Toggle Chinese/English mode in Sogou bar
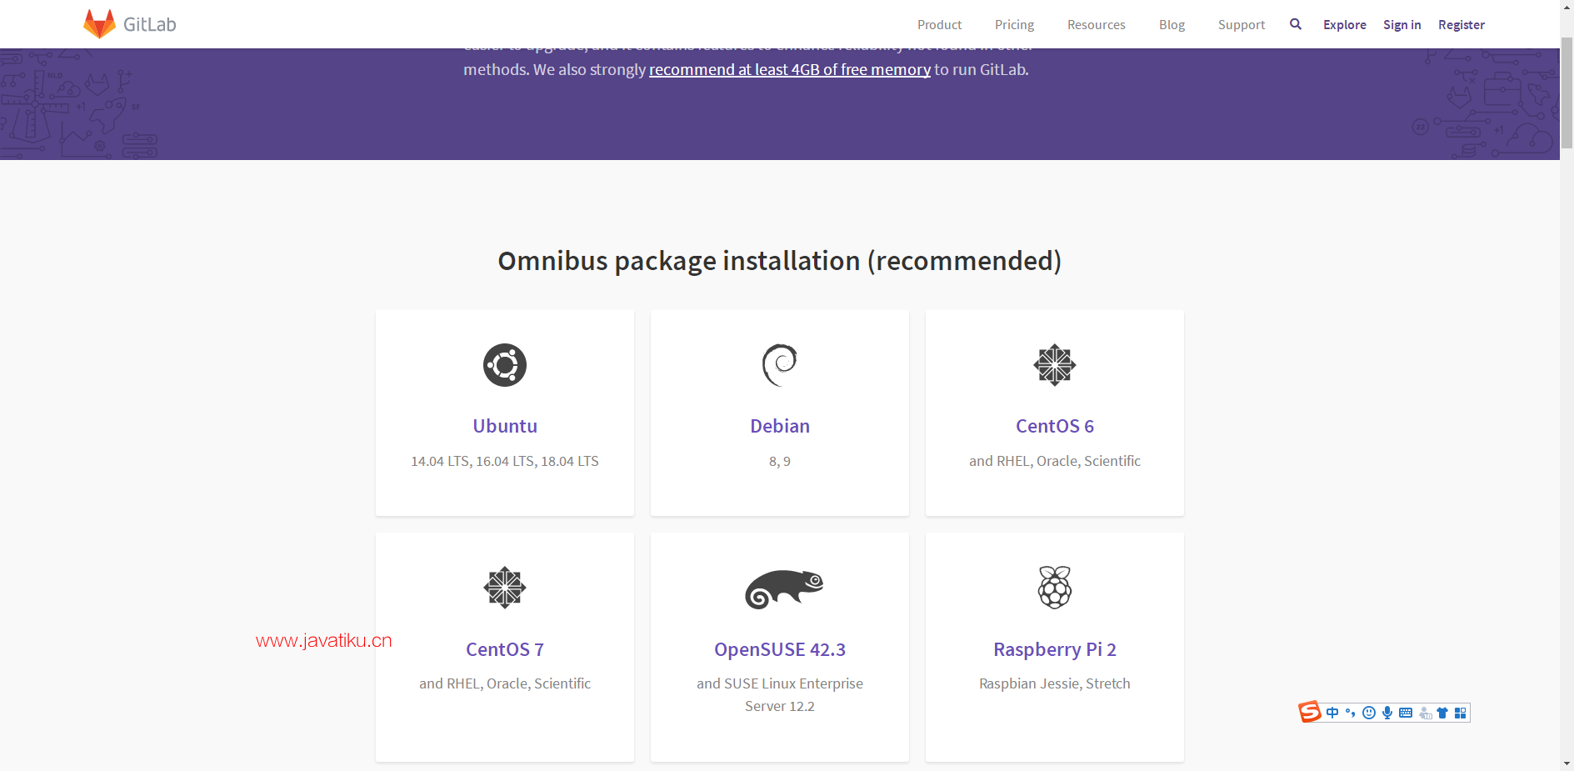This screenshot has height=771, width=1574. (1332, 713)
